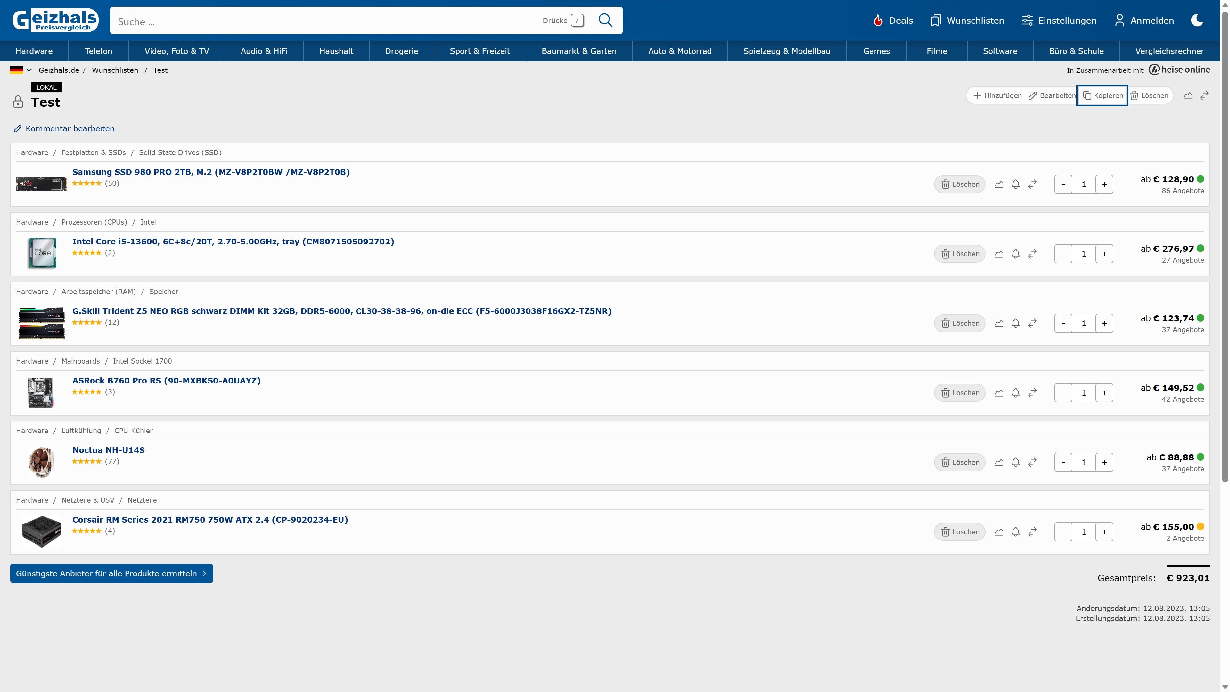Image resolution: width=1230 pixels, height=692 pixels.
Task: Click the lock icon beside Test title
Action: 18,102
